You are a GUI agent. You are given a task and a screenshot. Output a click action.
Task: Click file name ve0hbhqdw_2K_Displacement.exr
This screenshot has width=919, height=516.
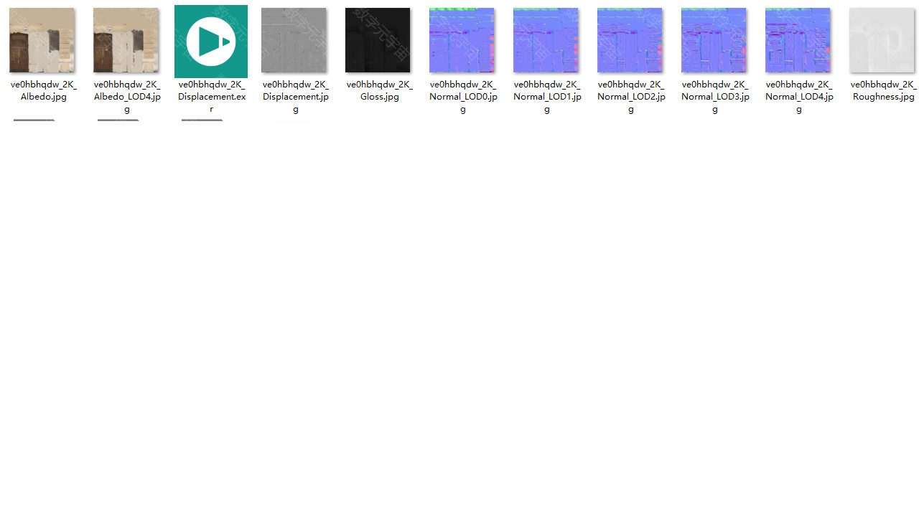pos(211,97)
